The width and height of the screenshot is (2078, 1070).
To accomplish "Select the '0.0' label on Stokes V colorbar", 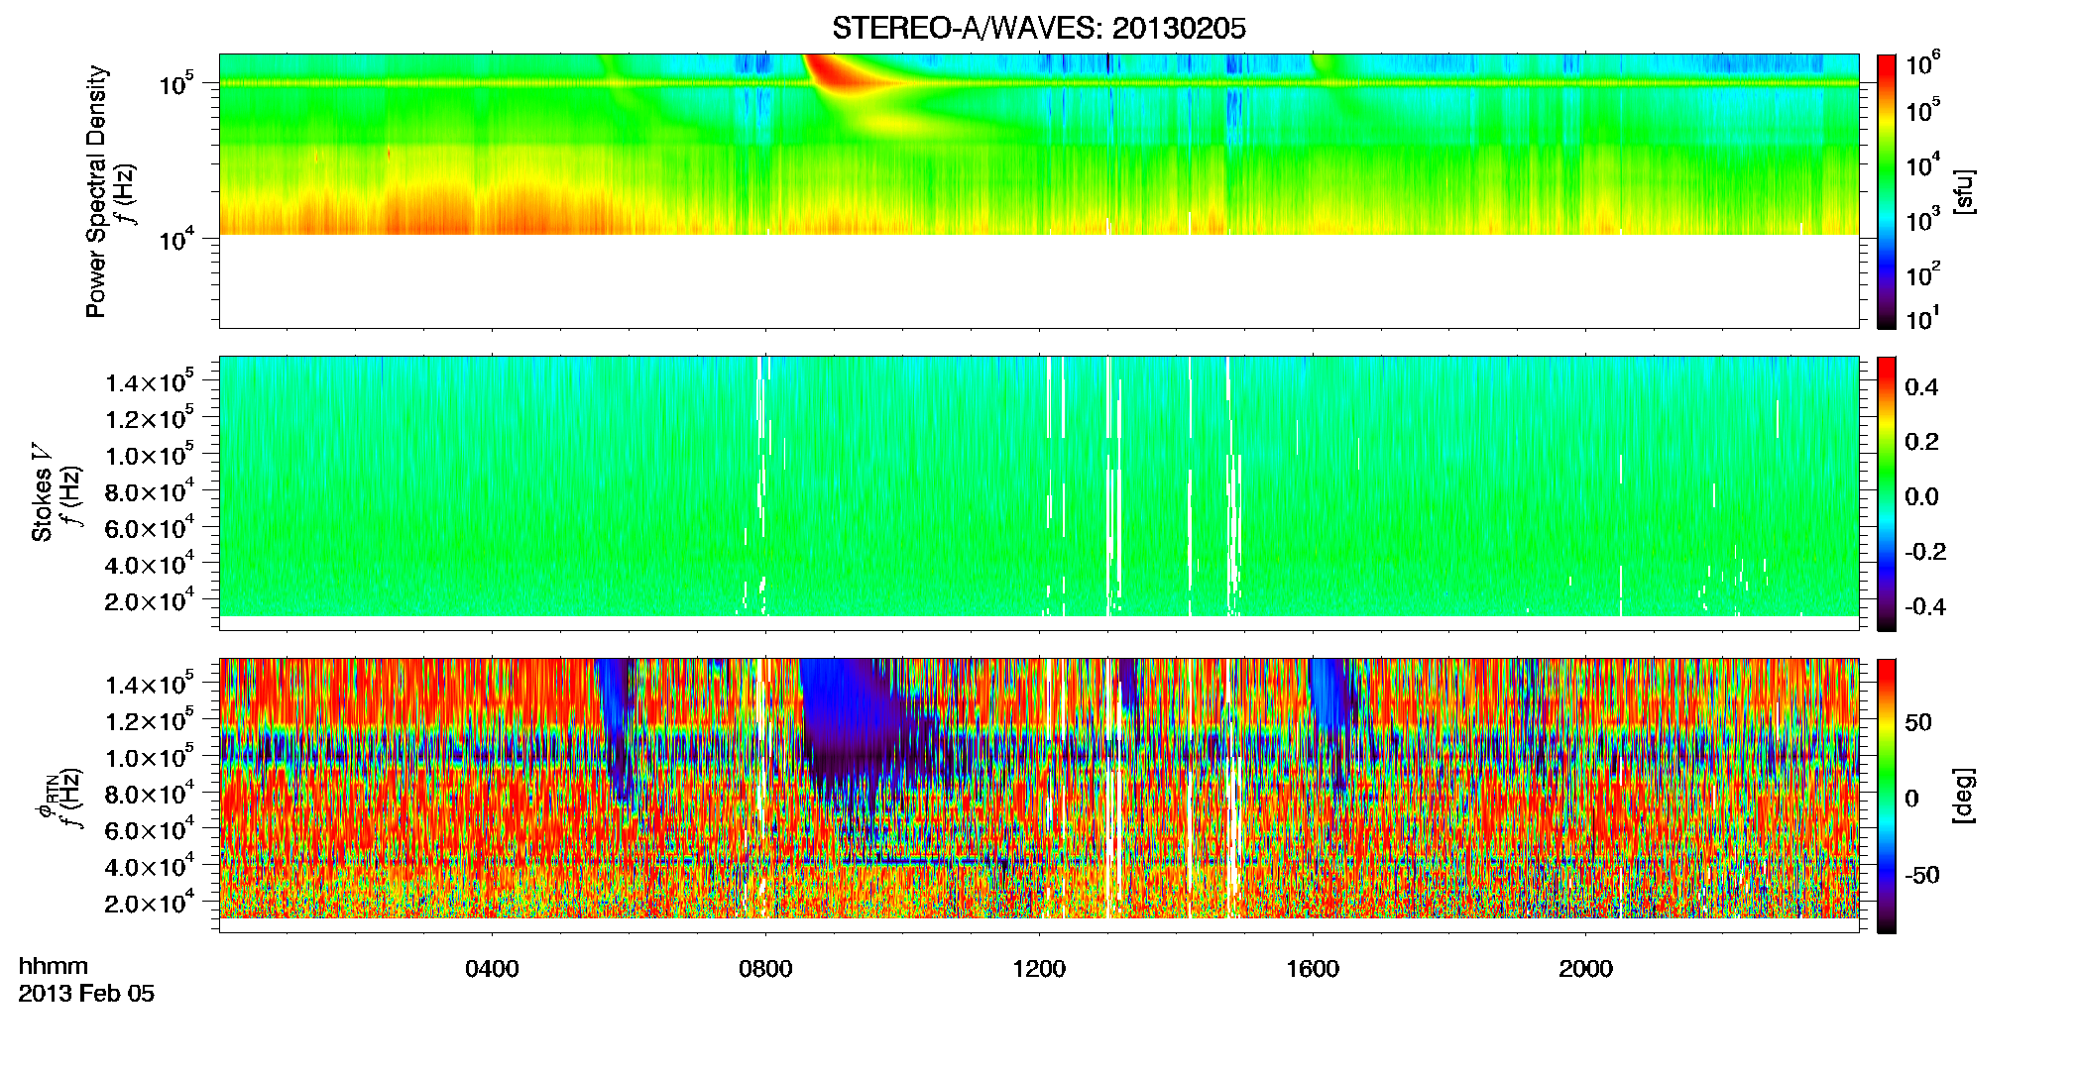I will pyautogui.click(x=1921, y=497).
